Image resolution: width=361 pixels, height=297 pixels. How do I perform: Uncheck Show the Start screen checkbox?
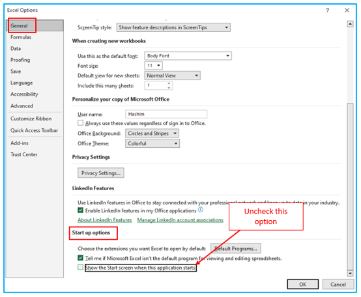tap(80, 267)
